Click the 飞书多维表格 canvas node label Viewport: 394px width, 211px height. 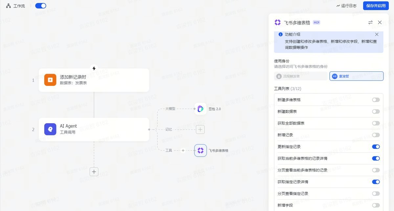tap(218, 151)
